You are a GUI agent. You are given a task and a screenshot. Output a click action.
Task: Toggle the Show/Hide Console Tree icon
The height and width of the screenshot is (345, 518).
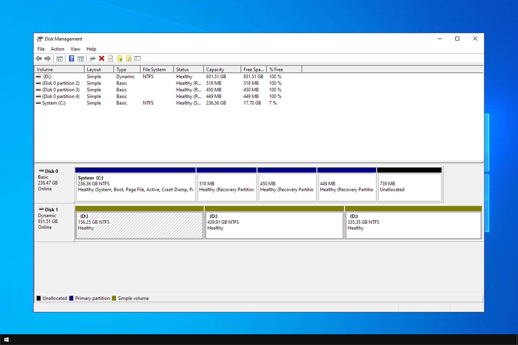pyautogui.click(x=60, y=58)
